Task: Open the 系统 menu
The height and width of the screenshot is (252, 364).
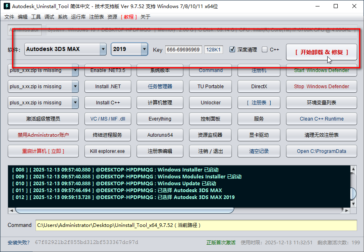Action: [x=63, y=17]
